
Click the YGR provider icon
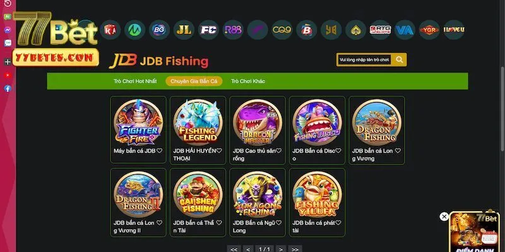click(x=429, y=30)
